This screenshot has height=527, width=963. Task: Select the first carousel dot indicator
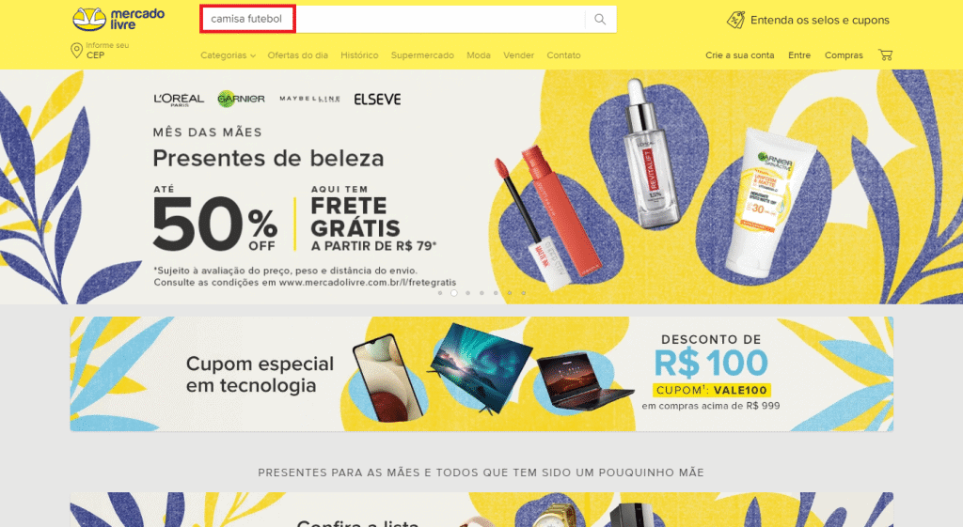pos(440,293)
